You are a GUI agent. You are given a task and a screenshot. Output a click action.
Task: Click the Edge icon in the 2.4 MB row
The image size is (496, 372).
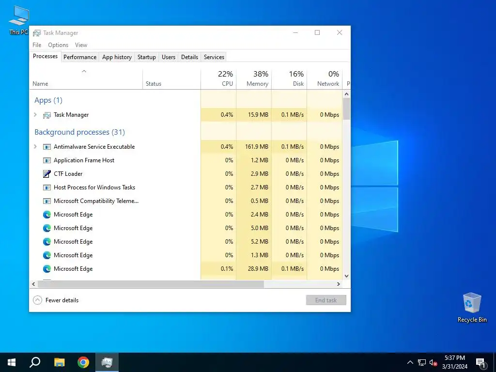[x=47, y=215]
